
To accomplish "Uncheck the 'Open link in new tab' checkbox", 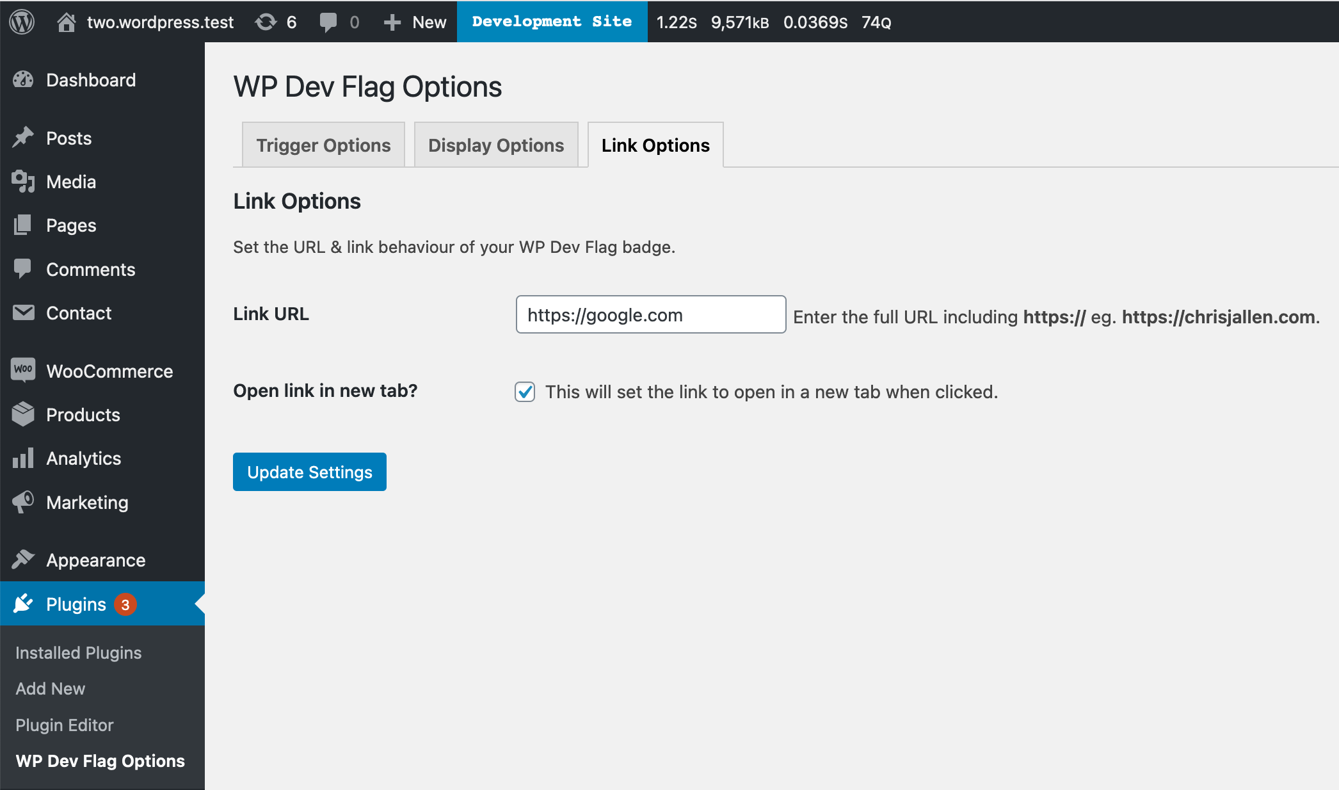I will point(525,392).
